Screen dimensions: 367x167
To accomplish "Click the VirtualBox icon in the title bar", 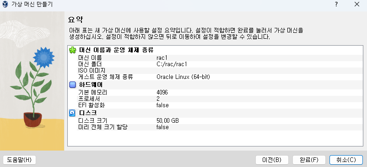I will pyautogui.click(x=5, y=4).
